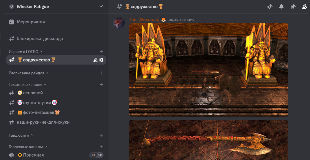Collapse the Текстовые каналы category
Image resolution: width=310 pixels, height=160 pixels.
[27, 85]
